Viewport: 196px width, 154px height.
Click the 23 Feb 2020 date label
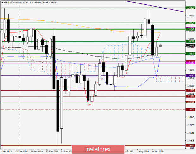52,151
